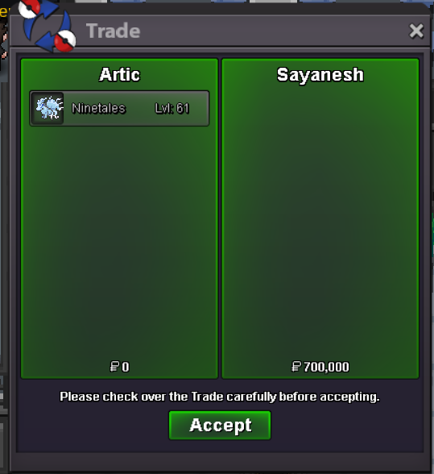Close the Trade window with X
The height and width of the screenshot is (474, 434).
click(416, 31)
